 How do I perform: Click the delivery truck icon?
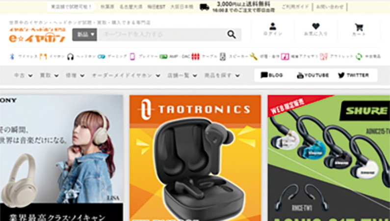pyautogui.click(x=204, y=7)
